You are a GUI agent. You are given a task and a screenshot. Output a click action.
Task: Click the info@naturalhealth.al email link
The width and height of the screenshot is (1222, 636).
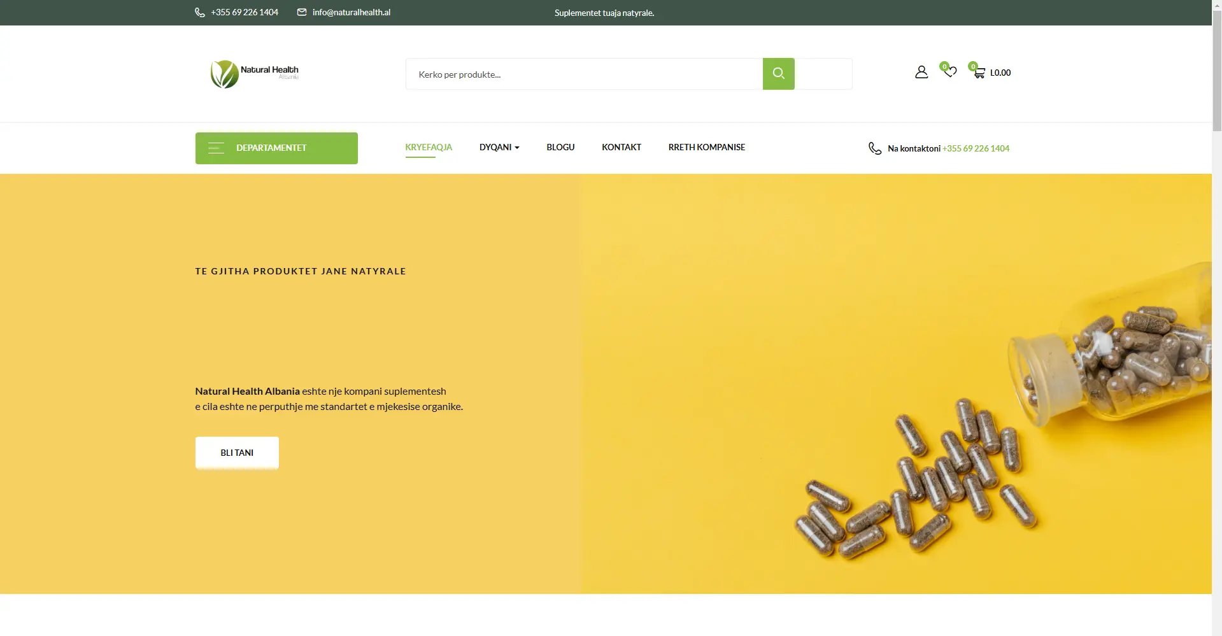[x=352, y=12]
